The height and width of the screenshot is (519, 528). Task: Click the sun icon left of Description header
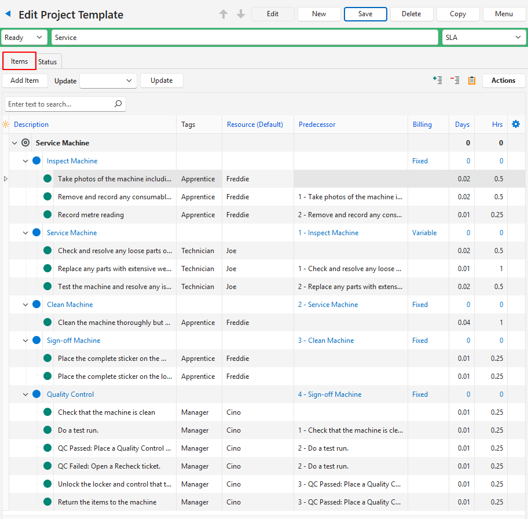tap(6, 125)
